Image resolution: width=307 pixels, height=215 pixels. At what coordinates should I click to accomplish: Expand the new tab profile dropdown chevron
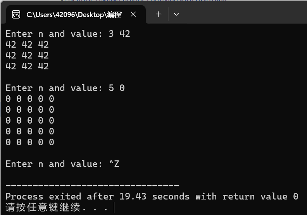[x=176, y=14]
